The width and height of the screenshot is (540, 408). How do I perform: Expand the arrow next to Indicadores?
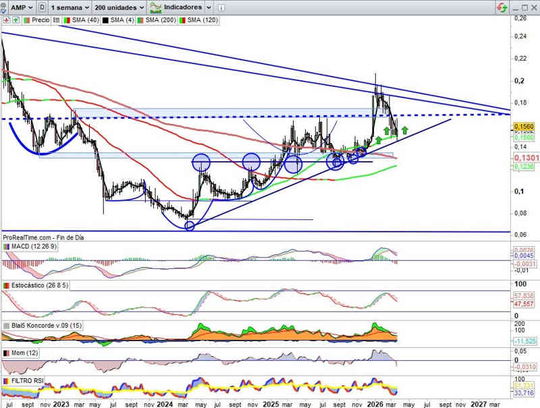tap(209, 7)
